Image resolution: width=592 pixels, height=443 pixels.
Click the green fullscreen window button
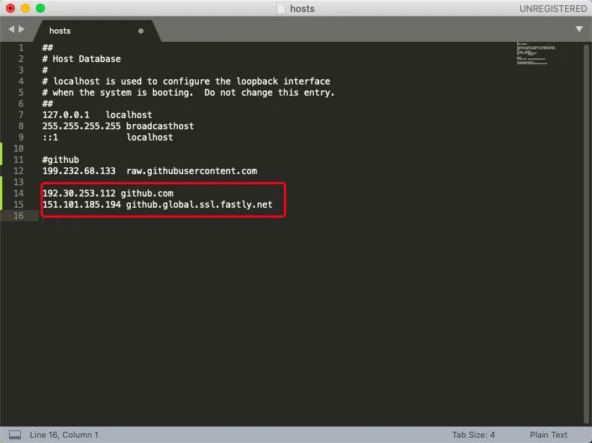(40, 8)
